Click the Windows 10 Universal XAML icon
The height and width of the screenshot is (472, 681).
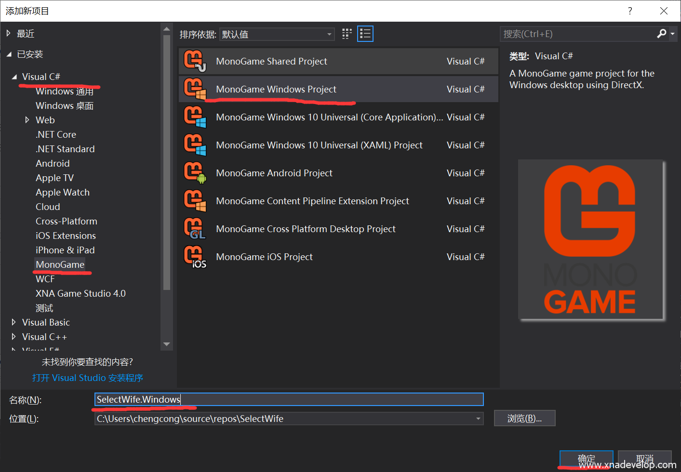pos(195,145)
